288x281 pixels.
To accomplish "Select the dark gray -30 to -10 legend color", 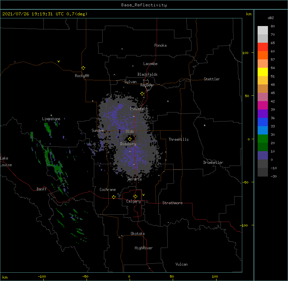I will [x=263, y=172].
